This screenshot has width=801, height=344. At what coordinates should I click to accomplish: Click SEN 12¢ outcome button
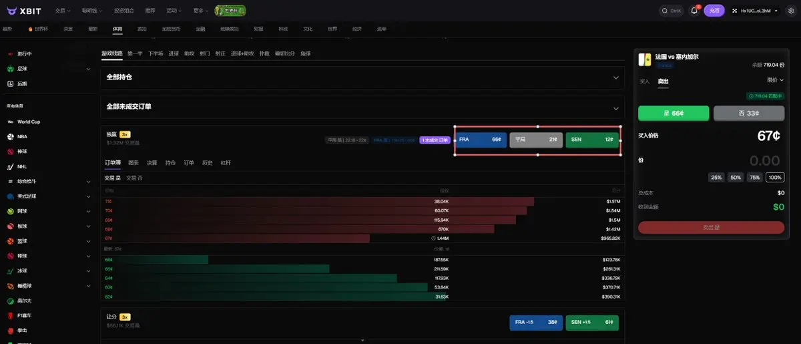(x=592, y=140)
